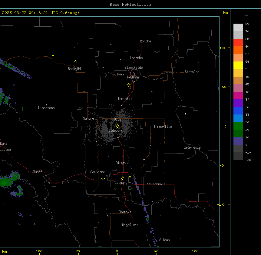The width and height of the screenshot is (261, 255).
Task: Select the Okotoks label
Action: (x=125, y=212)
